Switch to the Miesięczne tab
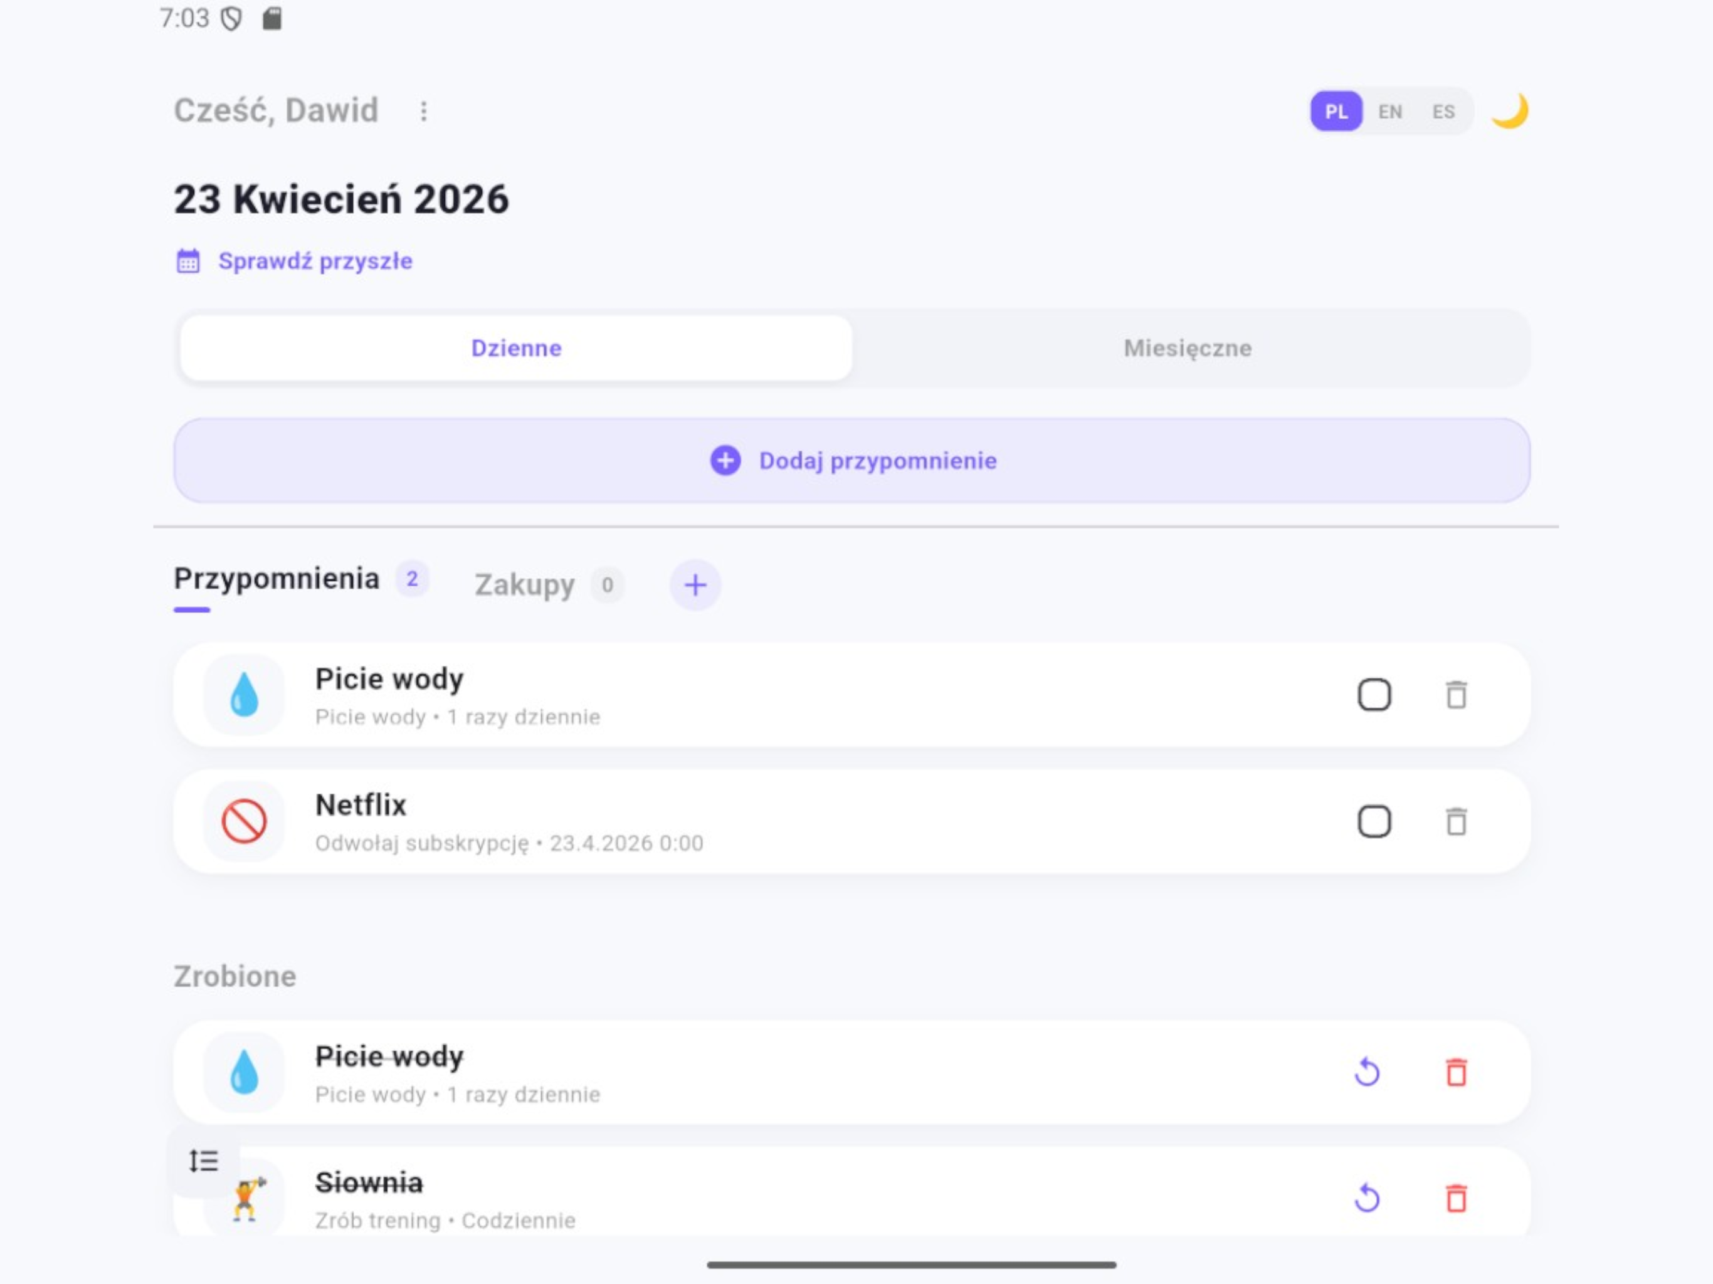 tap(1188, 349)
